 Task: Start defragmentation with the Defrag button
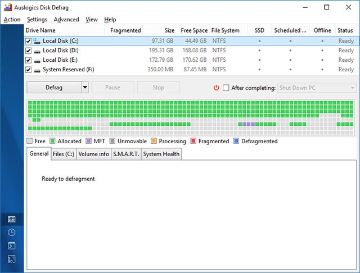click(54, 87)
